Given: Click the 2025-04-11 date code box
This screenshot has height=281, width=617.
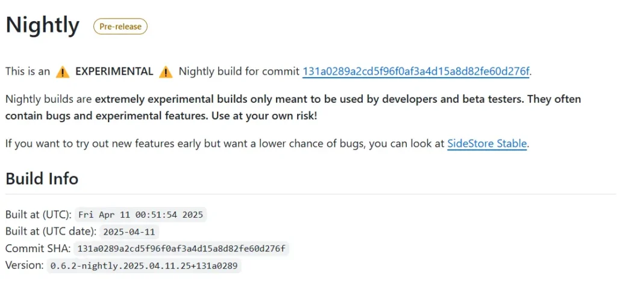Looking at the screenshot, I should 130,232.
